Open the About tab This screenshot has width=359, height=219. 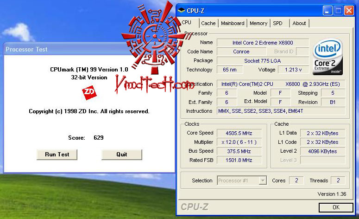(x=299, y=23)
